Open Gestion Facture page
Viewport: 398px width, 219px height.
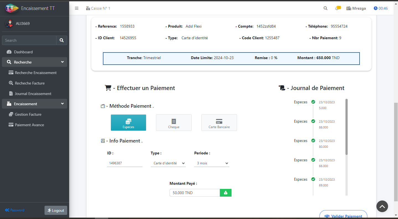pyautogui.click(x=35, y=114)
